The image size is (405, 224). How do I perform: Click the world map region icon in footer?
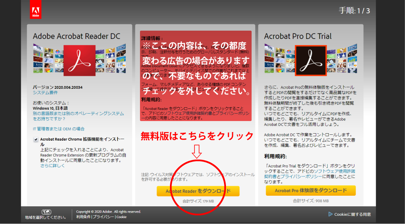coord(46,212)
